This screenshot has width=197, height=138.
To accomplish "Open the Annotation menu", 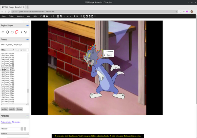I will (x=20, y=16).
